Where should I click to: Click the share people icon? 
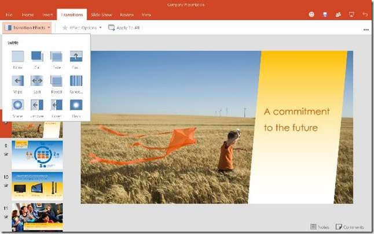[338, 14]
